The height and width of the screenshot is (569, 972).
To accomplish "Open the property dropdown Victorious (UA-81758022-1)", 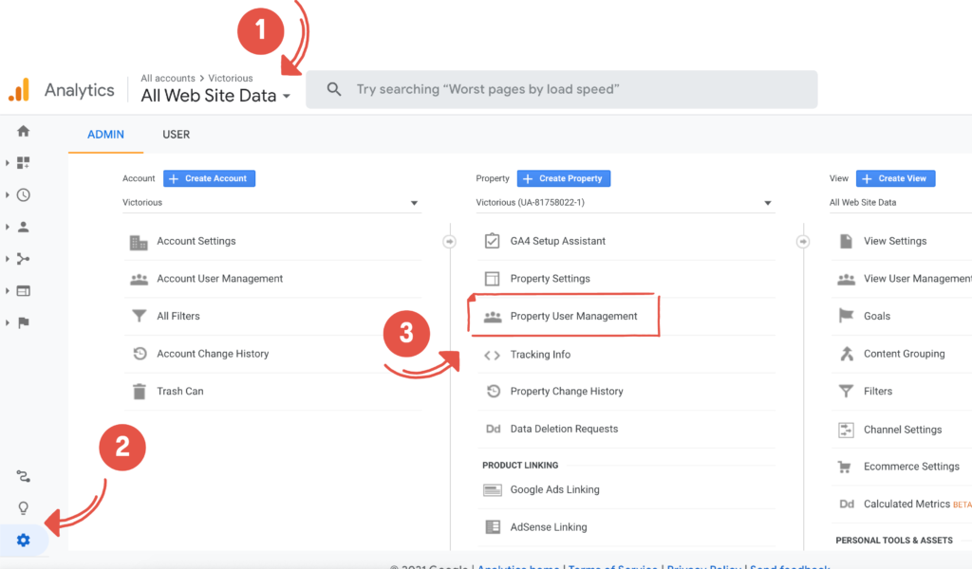I will pyautogui.click(x=624, y=203).
